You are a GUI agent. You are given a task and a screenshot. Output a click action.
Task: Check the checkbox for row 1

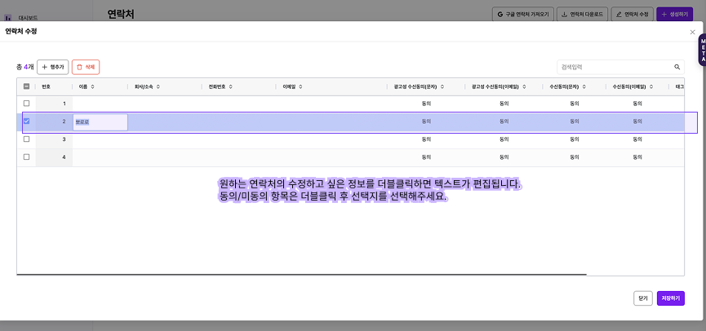point(26,104)
